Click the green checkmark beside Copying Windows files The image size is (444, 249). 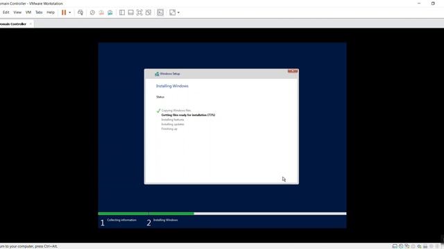[x=158, y=111]
